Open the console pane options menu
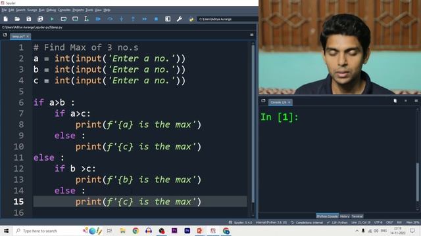This screenshot has width=421, height=236. click(x=416, y=101)
